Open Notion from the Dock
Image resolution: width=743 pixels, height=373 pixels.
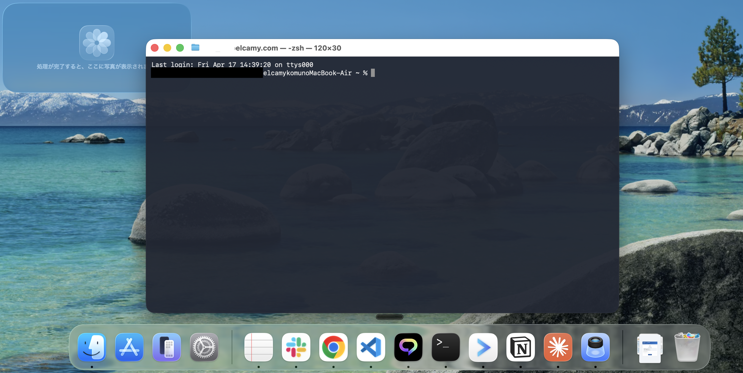coord(520,347)
